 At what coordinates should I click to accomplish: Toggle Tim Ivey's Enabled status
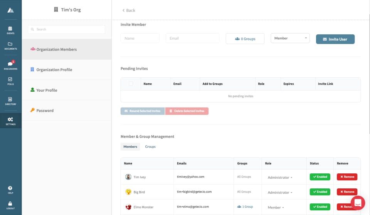[x=320, y=177]
